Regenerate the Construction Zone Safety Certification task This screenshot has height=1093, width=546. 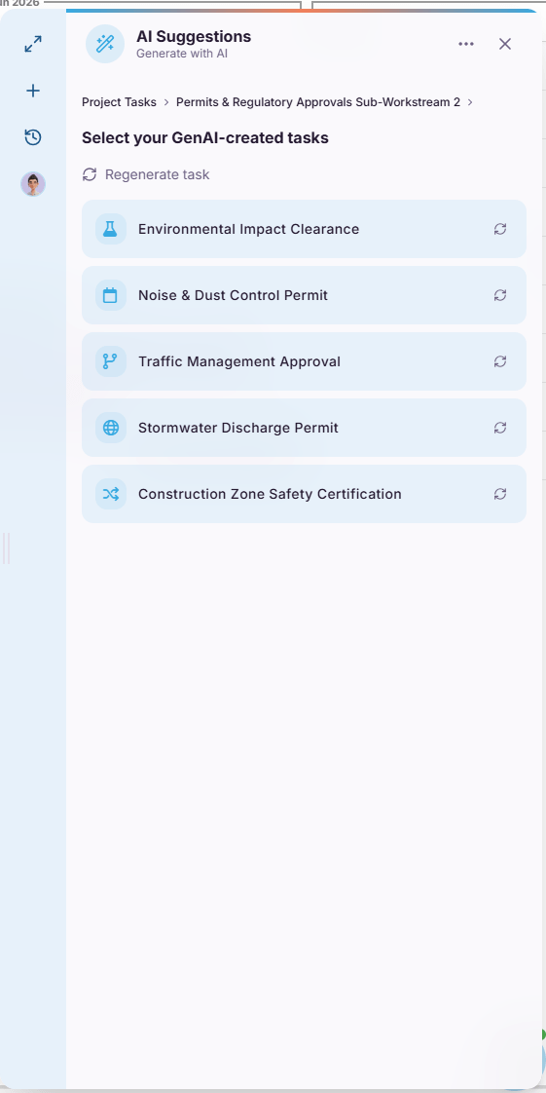pos(500,494)
